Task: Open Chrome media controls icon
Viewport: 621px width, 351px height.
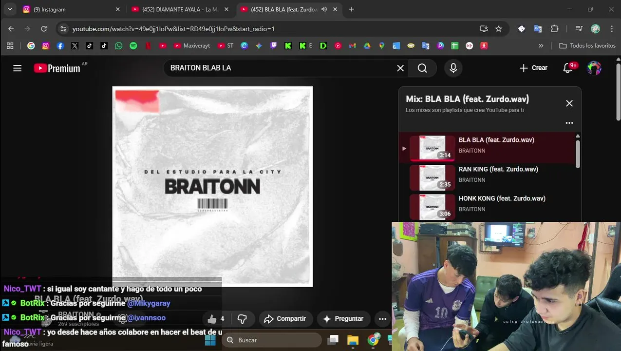Action: point(579,29)
